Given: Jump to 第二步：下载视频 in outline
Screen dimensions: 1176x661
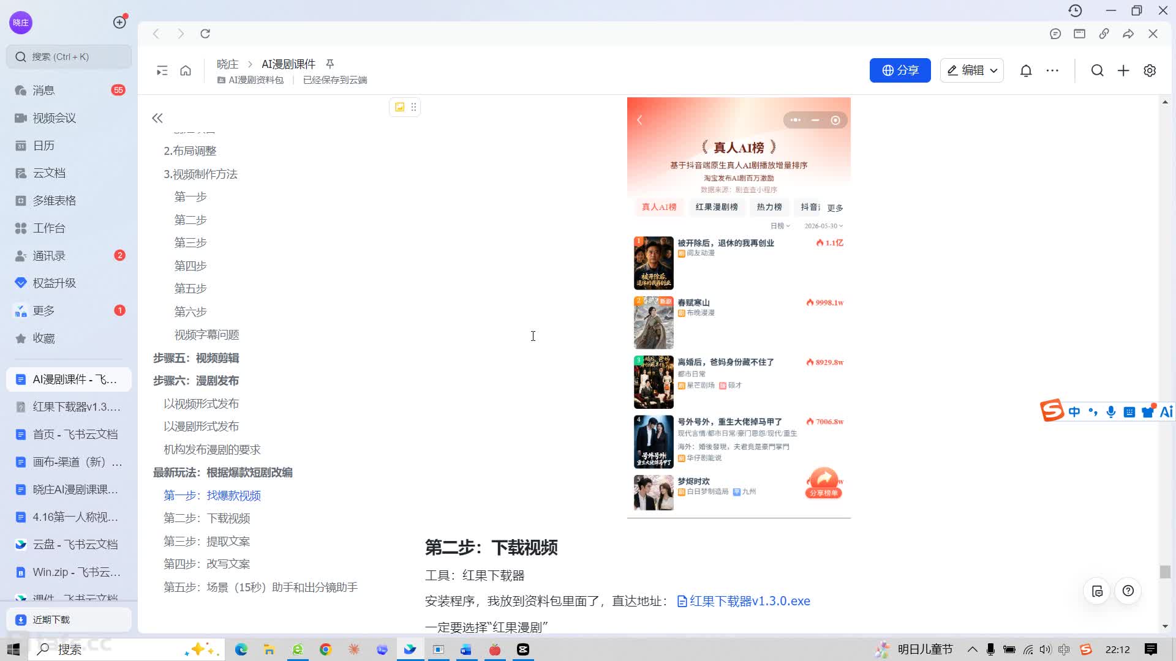Looking at the screenshot, I should pos(206,518).
